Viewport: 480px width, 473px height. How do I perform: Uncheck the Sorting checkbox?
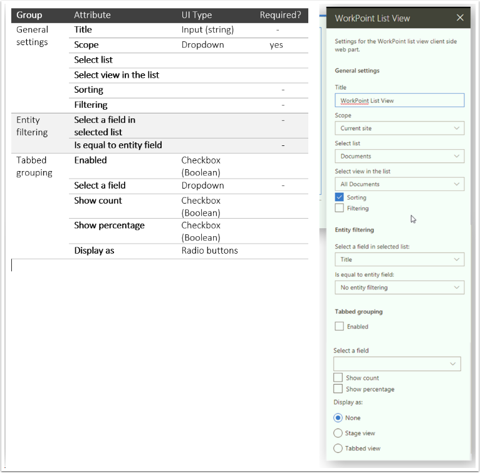point(339,197)
